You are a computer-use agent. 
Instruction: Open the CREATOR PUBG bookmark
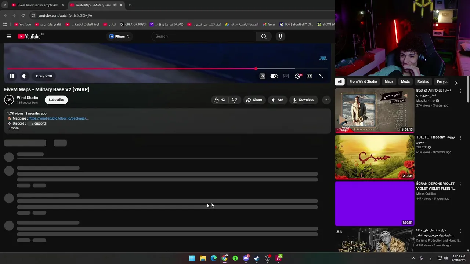coord(133,25)
